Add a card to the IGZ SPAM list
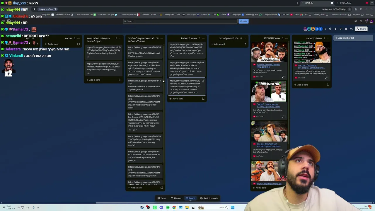The image size is (375, 211). 260,188
